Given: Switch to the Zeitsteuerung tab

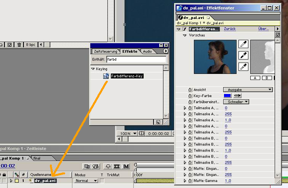Looking at the screenshot, I should coord(105,51).
